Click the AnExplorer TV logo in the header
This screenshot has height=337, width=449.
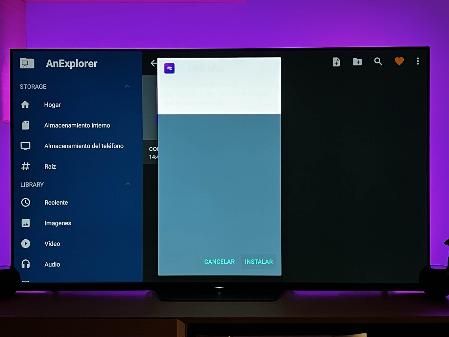(27, 63)
